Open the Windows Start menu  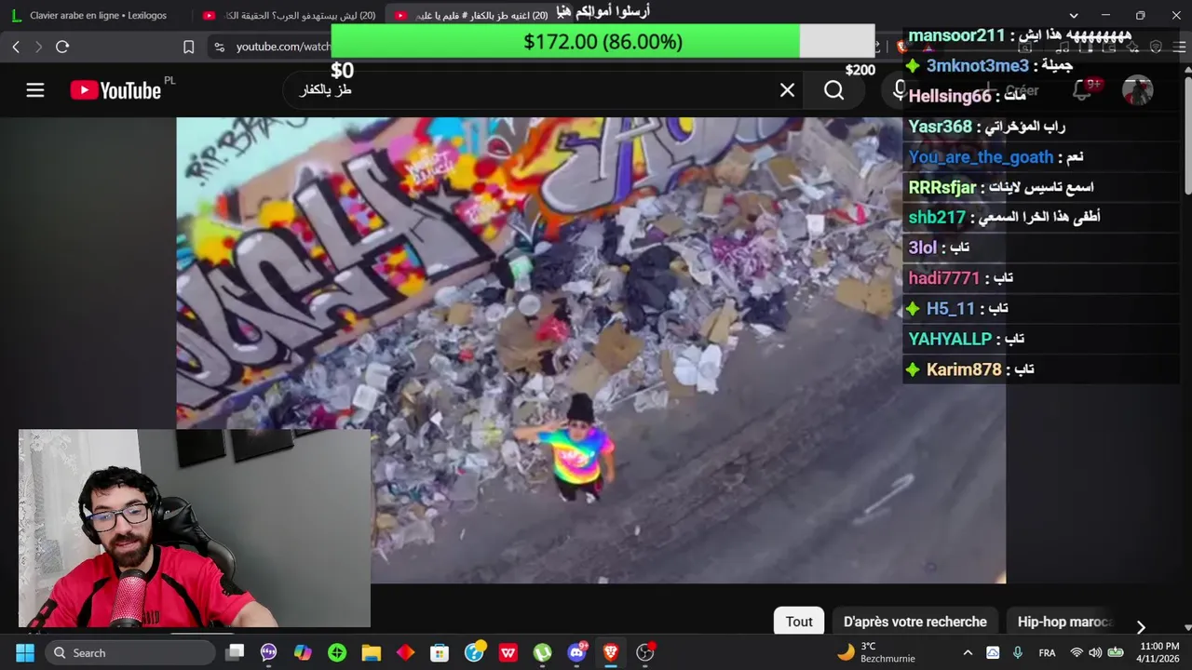(25, 653)
